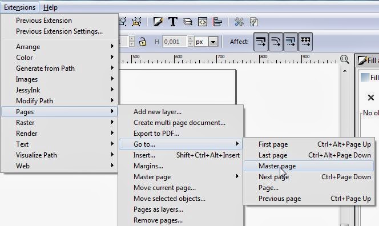Choose Previous Extension Settings...
The height and width of the screenshot is (226, 379).
(x=59, y=31)
